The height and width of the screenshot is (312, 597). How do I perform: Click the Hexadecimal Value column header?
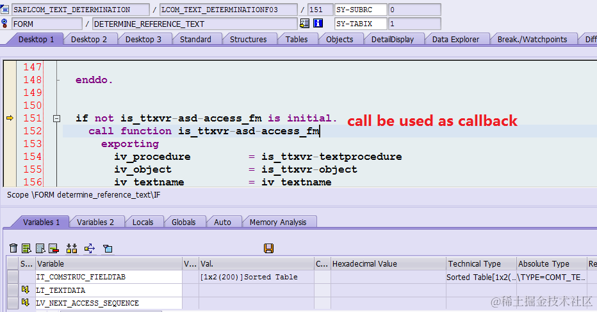[388, 264]
